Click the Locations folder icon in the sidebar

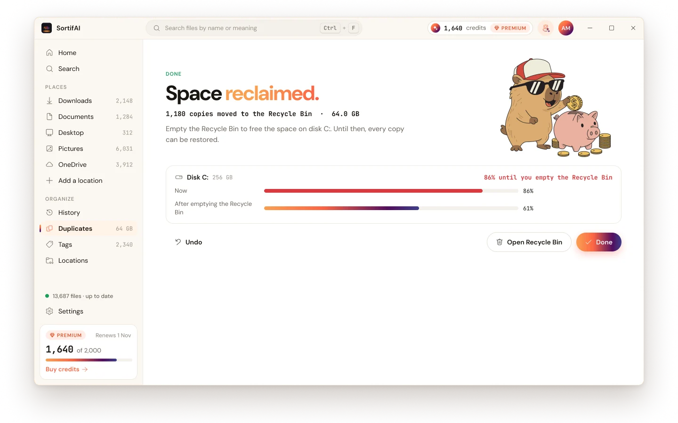49,260
